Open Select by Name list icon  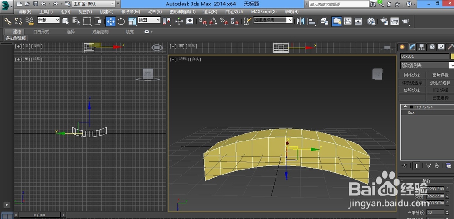click(76, 21)
